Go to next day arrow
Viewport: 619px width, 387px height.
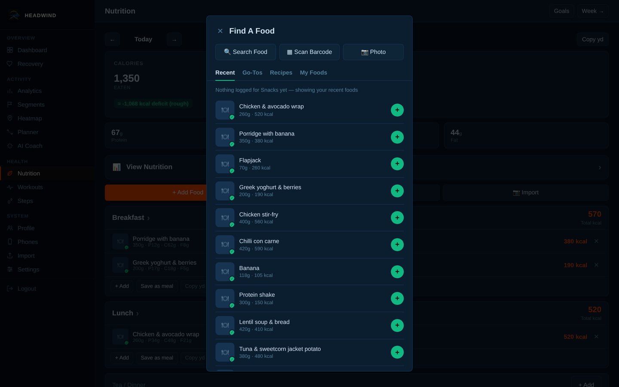(174, 40)
